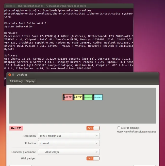Viewport: 165px width, 166px height.
Task: Close the phoronix terminal window
Action: 7,6
